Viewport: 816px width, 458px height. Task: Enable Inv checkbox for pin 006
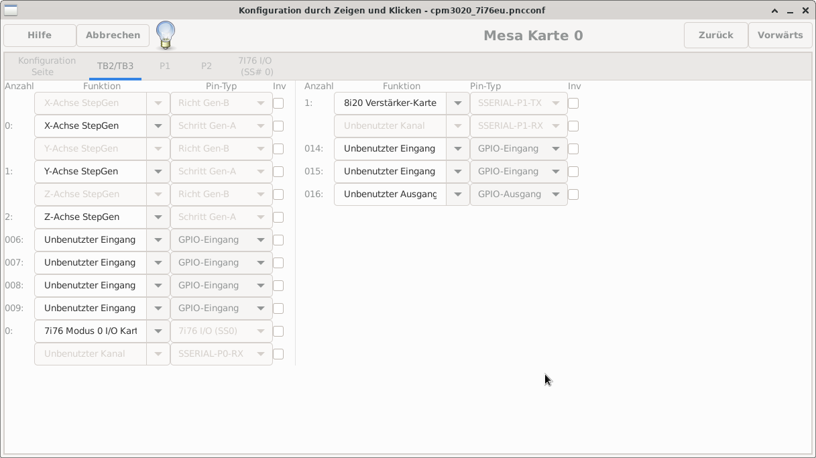tap(278, 240)
